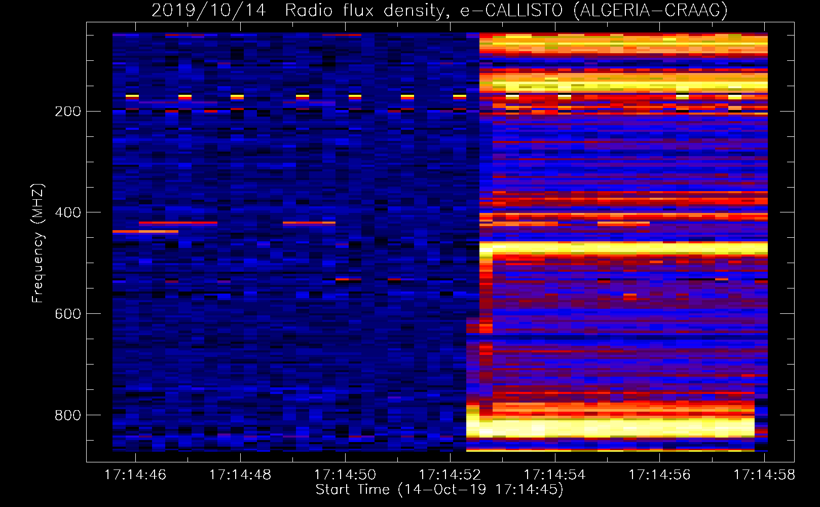Select the 17:14:50 time tick label
The width and height of the screenshot is (820, 507).
point(345,475)
